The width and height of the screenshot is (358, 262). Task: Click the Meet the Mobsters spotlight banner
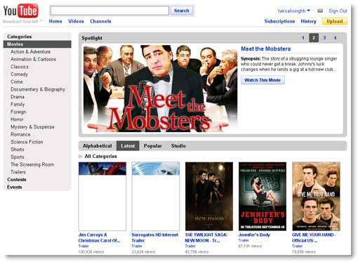tap(160, 89)
